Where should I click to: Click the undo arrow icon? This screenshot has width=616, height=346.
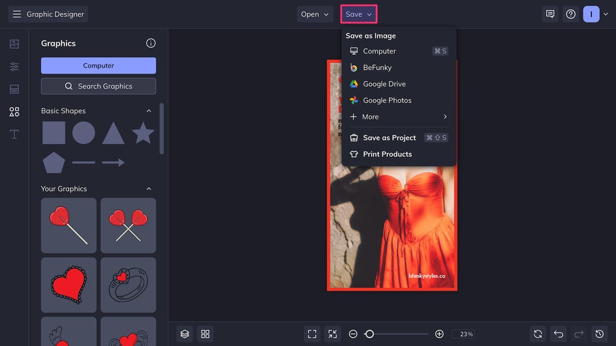(x=558, y=334)
